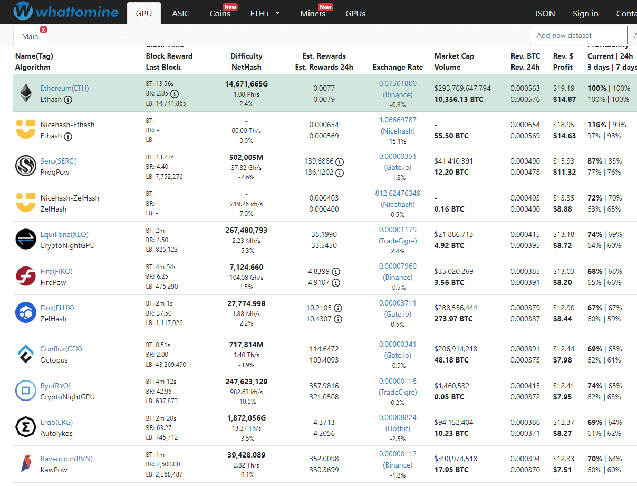Click the Ravencoin logo
637x486 pixels.
tap(26, 463)
